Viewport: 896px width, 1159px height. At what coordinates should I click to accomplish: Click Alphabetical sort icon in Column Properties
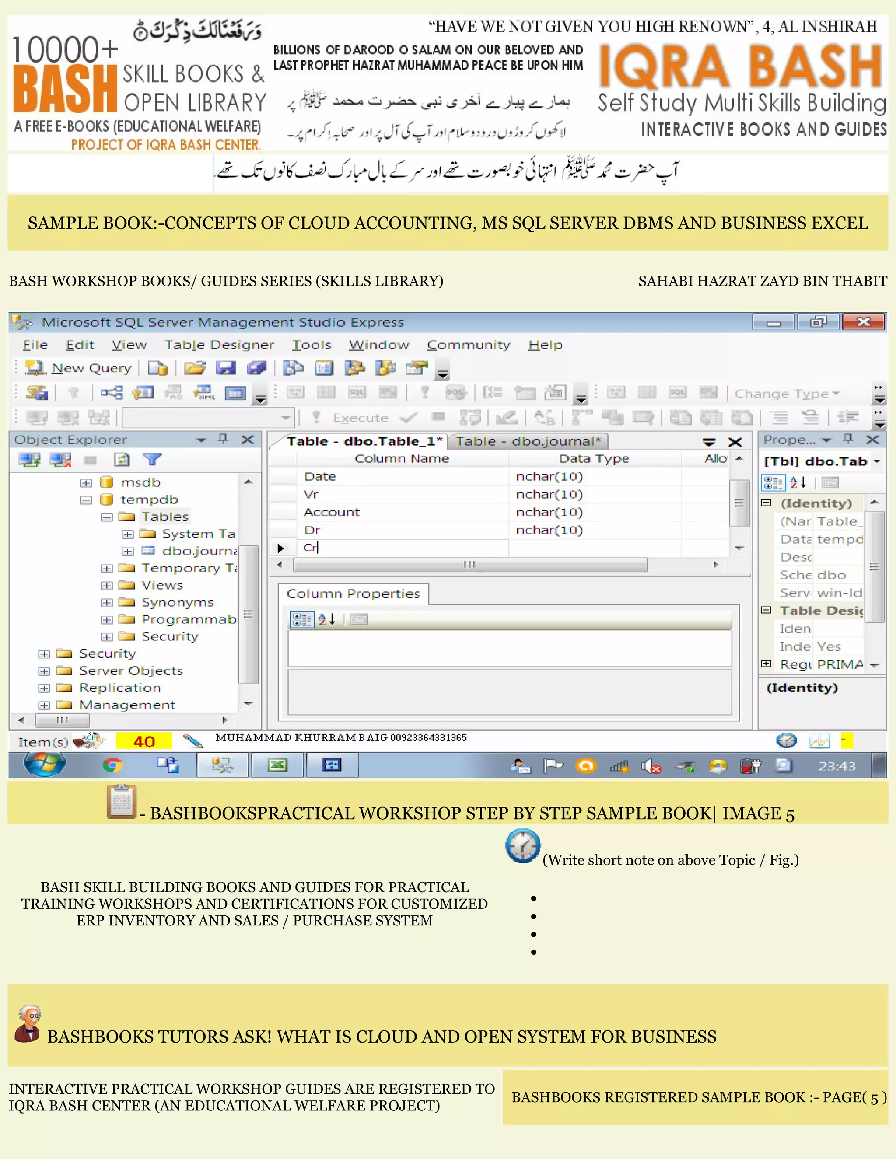(x=326, y=619)
